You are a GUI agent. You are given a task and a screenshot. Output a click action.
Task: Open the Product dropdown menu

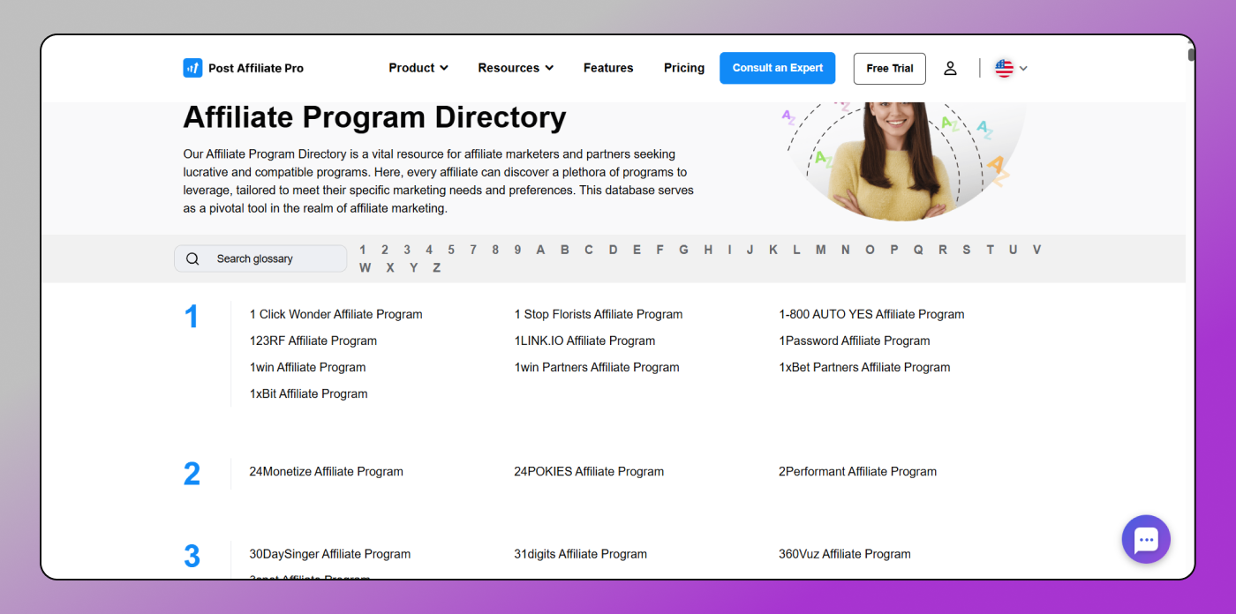tap(417, 68)
